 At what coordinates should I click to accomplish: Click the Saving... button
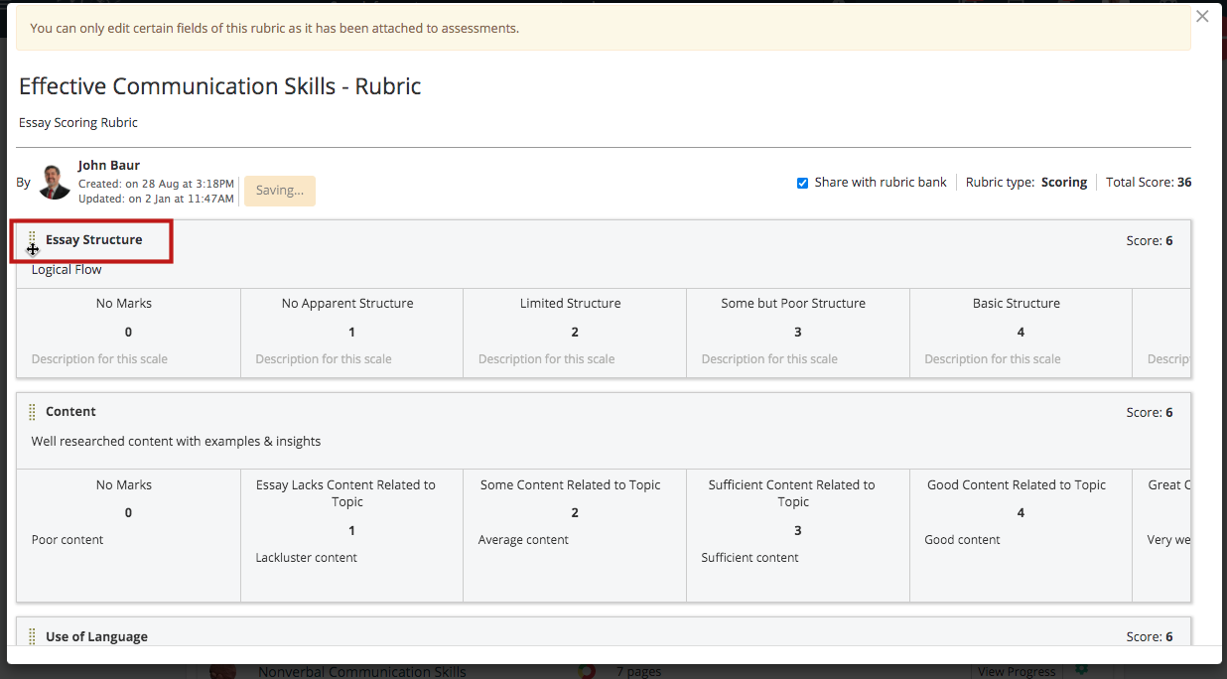tap(280, 191)
